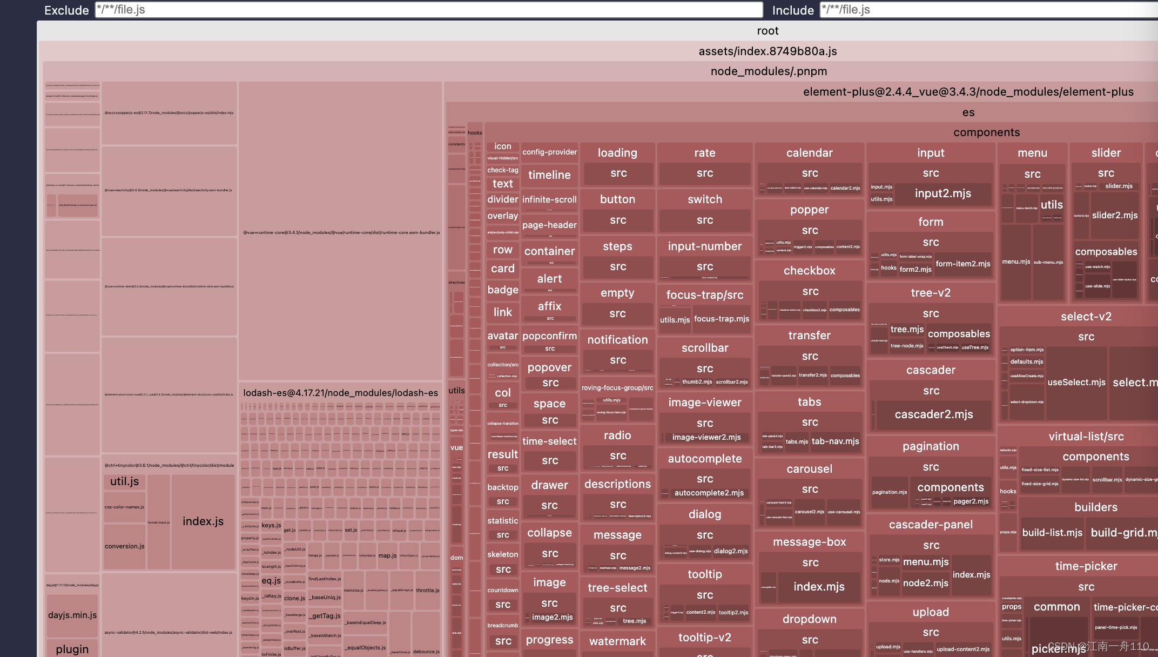Select the 'tree-v2' component header
The width and height of the screenshot is (1158, 657).
click(x=931, y=293)
